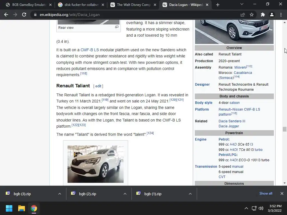Viewport: 287px width, 215px height.
Task: Follow the Casablanca (Somaca) link
Action: [x=235, y=75]
